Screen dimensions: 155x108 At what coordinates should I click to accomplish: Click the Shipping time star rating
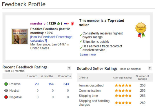tap(123, 96)
